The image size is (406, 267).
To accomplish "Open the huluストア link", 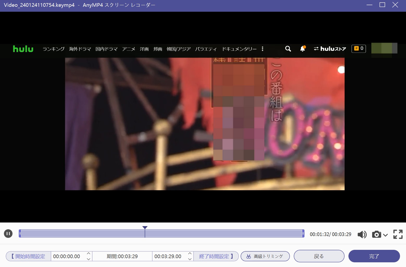I will click(330, 49).
